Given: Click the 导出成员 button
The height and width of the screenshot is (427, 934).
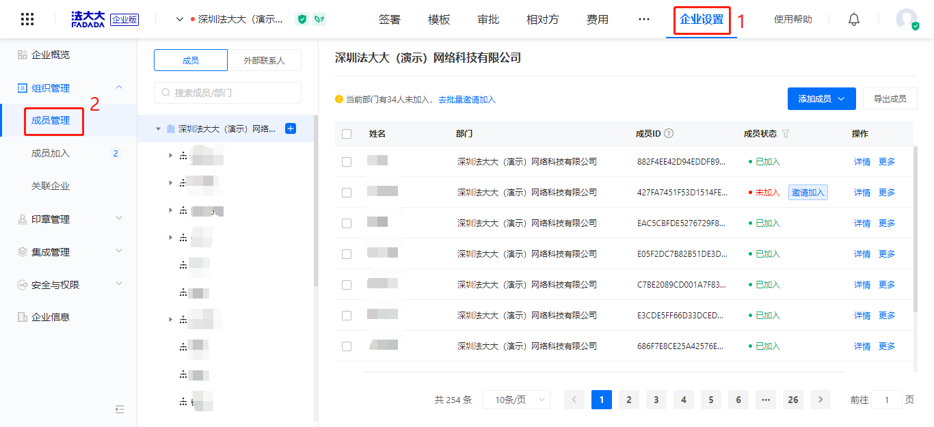Looking at the screenshot, I should tap(890, 98).
